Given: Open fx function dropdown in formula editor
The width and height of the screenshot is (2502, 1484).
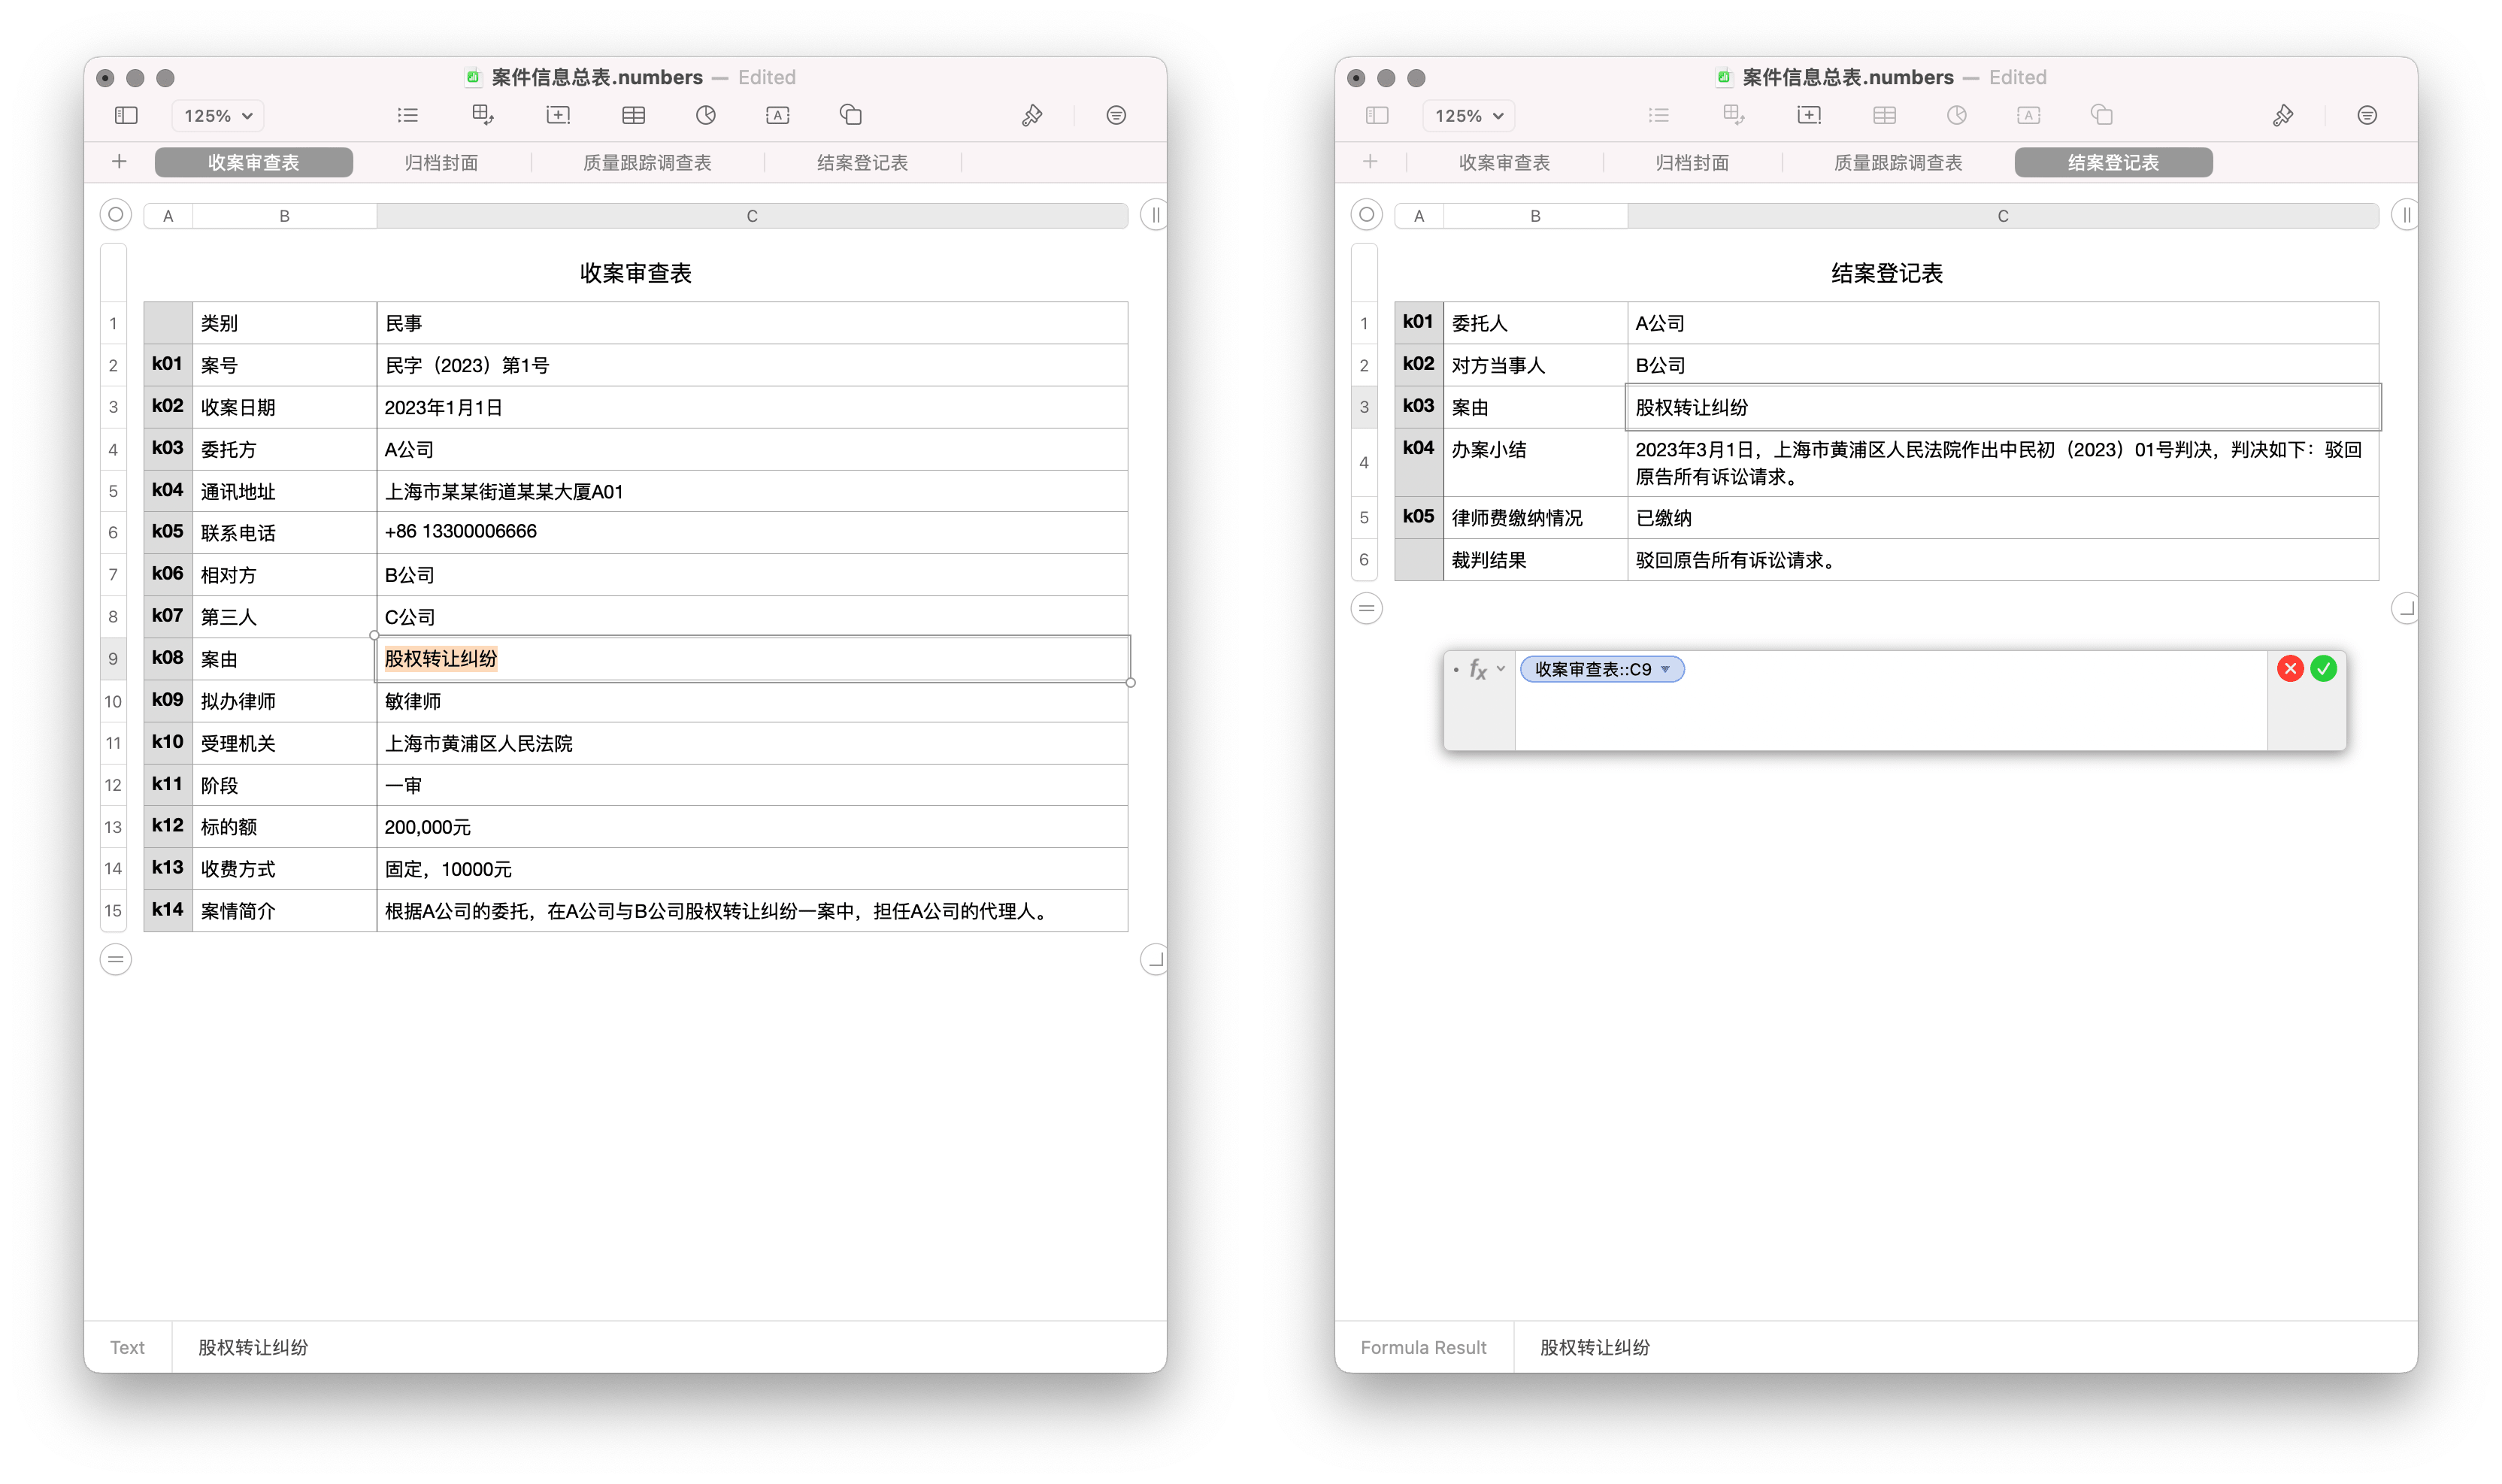Looking at the screenshot, I should 1487,670.
